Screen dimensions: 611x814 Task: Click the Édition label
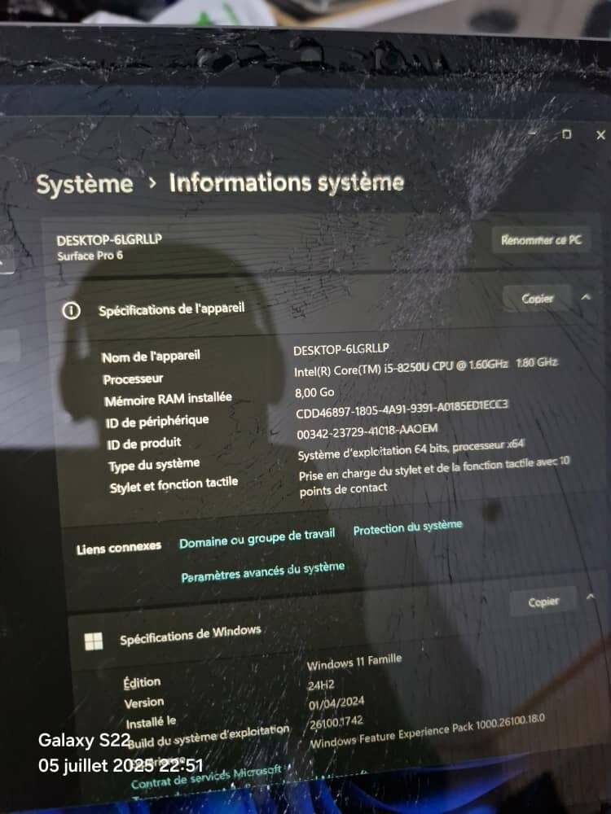tap(142, 683)
